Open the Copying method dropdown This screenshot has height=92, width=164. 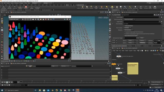pos(143,40)
